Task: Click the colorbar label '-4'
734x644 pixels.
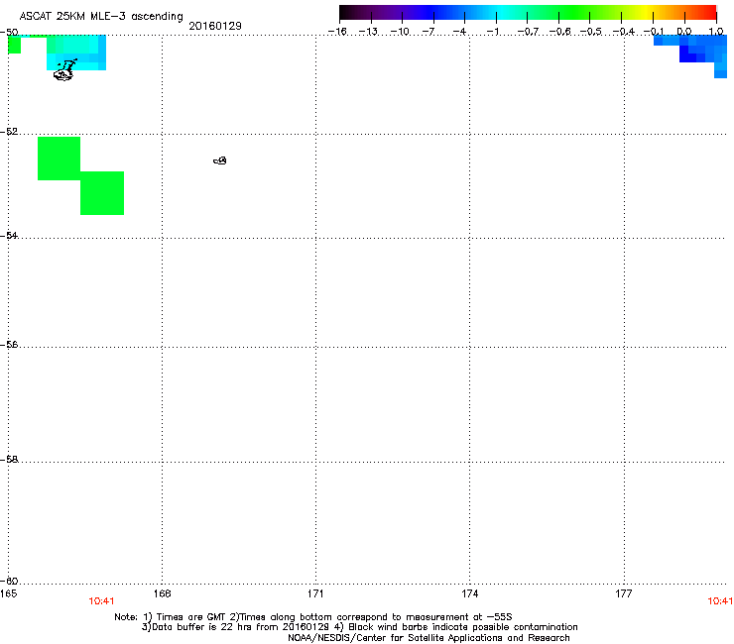Action: click(x=459, y=32)
